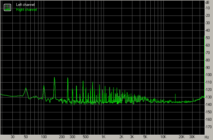Screen dimensions: 213x140
Task: Click the '-50' dB axis value
Action: (207, 38)
